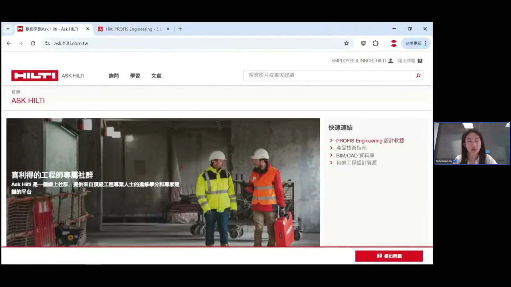The width and height of the screenshot is (511, 287).
Task: Open the browser extensions puzzle icon
Action: [376, 43]
